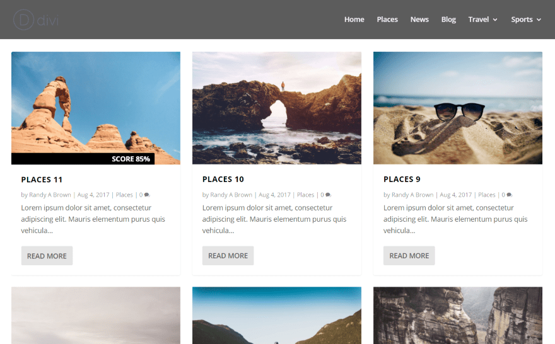
Task: Click the Divi logo in header
Action: coord(36,20)
